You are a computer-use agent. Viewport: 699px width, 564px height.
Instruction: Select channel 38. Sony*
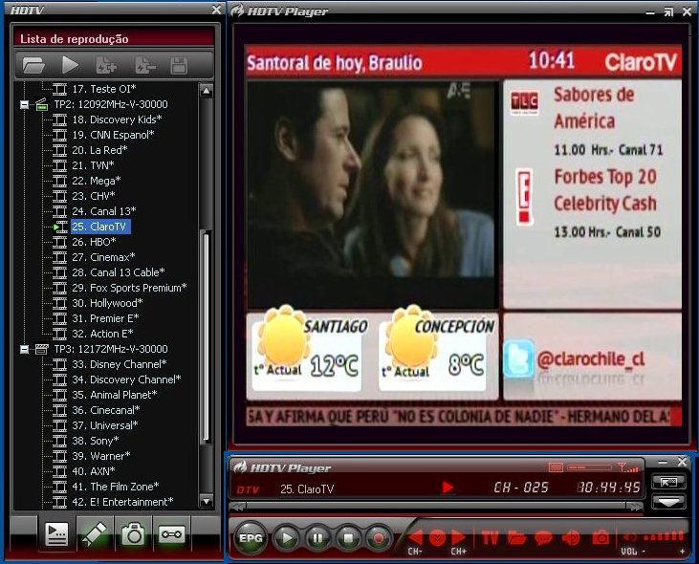95,441
